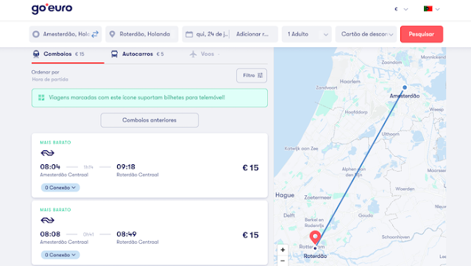The width and height of the screenshot is (471, 266).
Task: Click the GoEuro logo
Action: tap(52, 9)
